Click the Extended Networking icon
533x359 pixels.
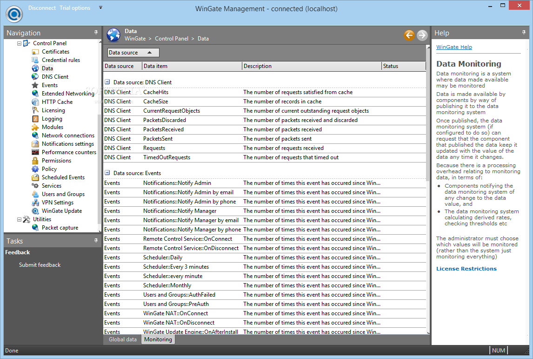(35, 93)
